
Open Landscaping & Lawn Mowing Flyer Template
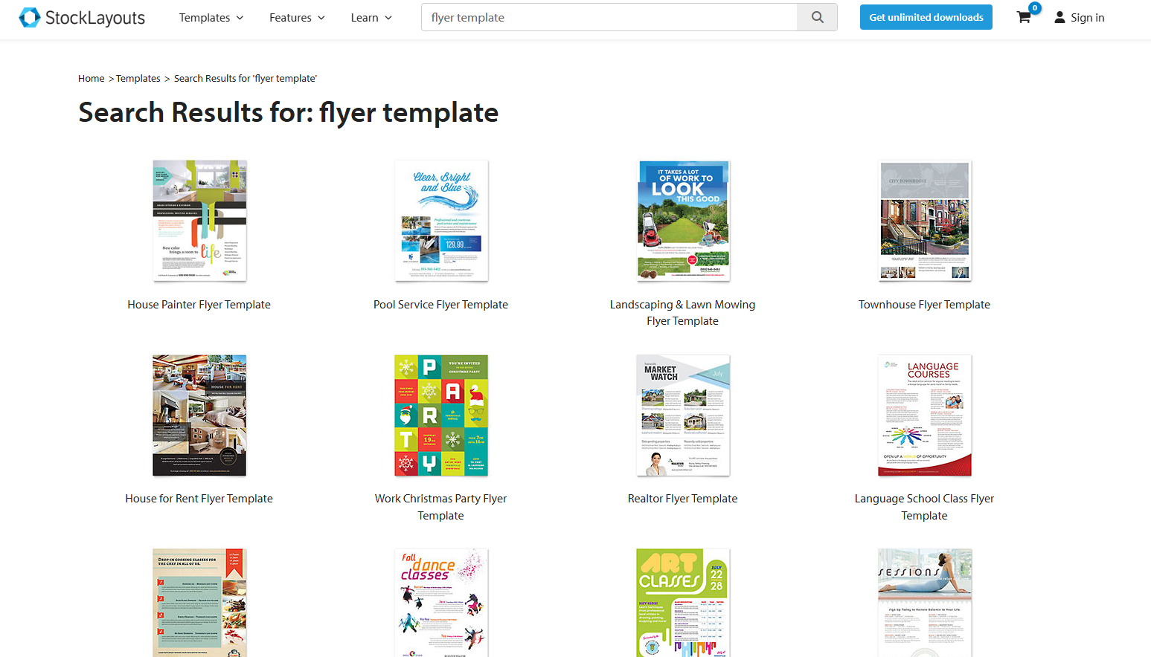[682, 312]
